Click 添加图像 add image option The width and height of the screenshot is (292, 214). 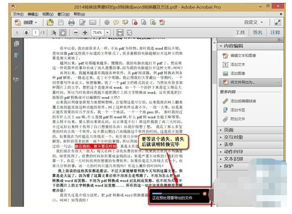pyautogui.click(x=234, y=73)
